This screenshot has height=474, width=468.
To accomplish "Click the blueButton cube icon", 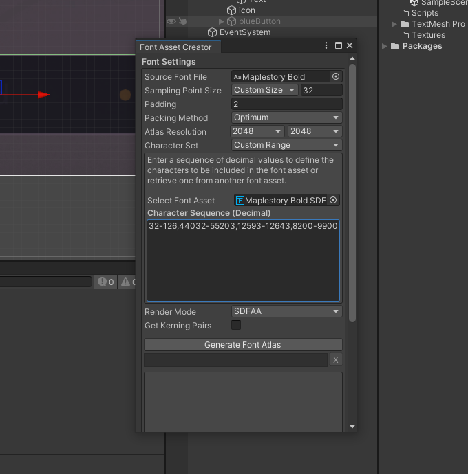I will [x=231, y=21].
